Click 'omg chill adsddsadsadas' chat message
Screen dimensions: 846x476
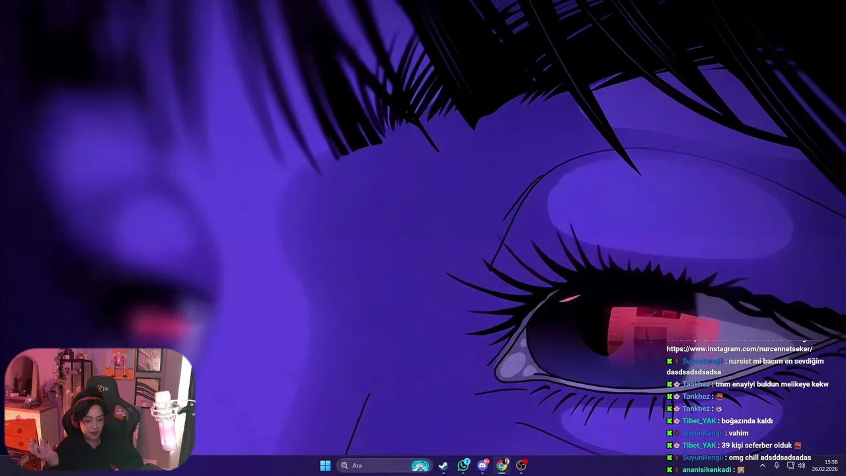click(x=770, y=457)
